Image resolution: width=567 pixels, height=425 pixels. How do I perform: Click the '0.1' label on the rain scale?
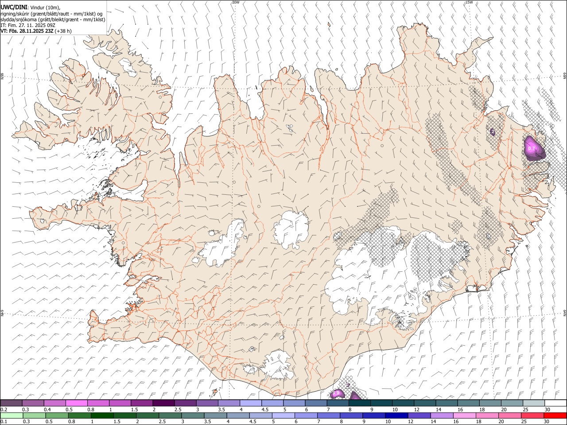coord(4,421)
